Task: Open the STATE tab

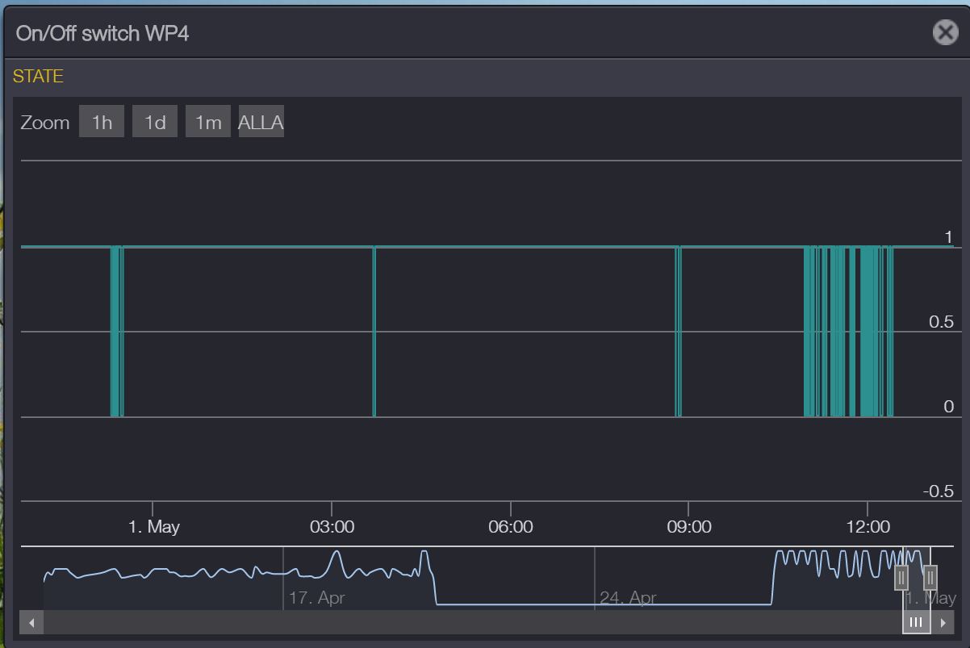Action: click(38, 77)
